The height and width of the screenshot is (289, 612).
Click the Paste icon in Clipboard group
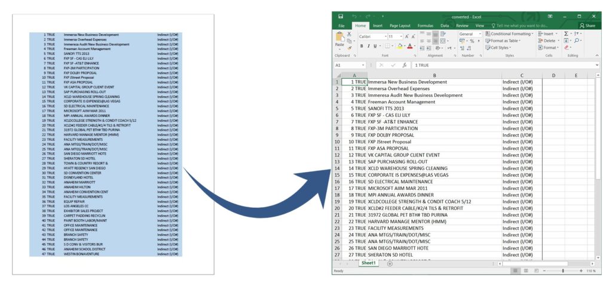pos(339,38)
